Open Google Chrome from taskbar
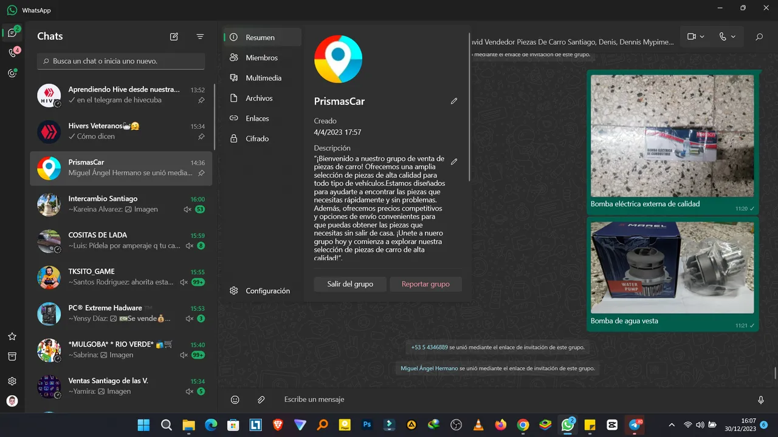778x437 pixels. pyautogui.click(x=523, y=425)
